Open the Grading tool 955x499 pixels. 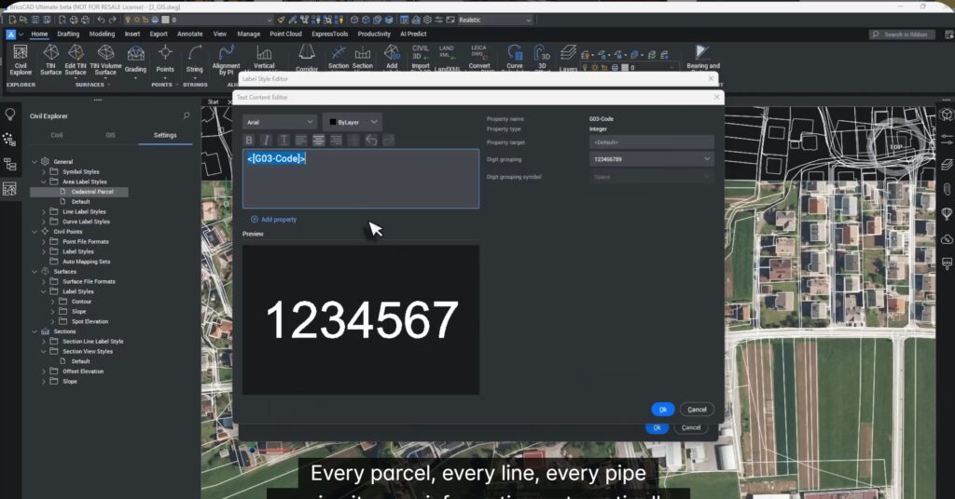click(135, 60)
